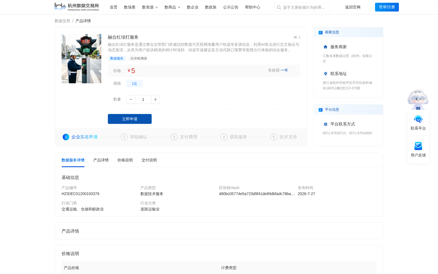
Task: Click the search magnifier icon
Action: 279,7
